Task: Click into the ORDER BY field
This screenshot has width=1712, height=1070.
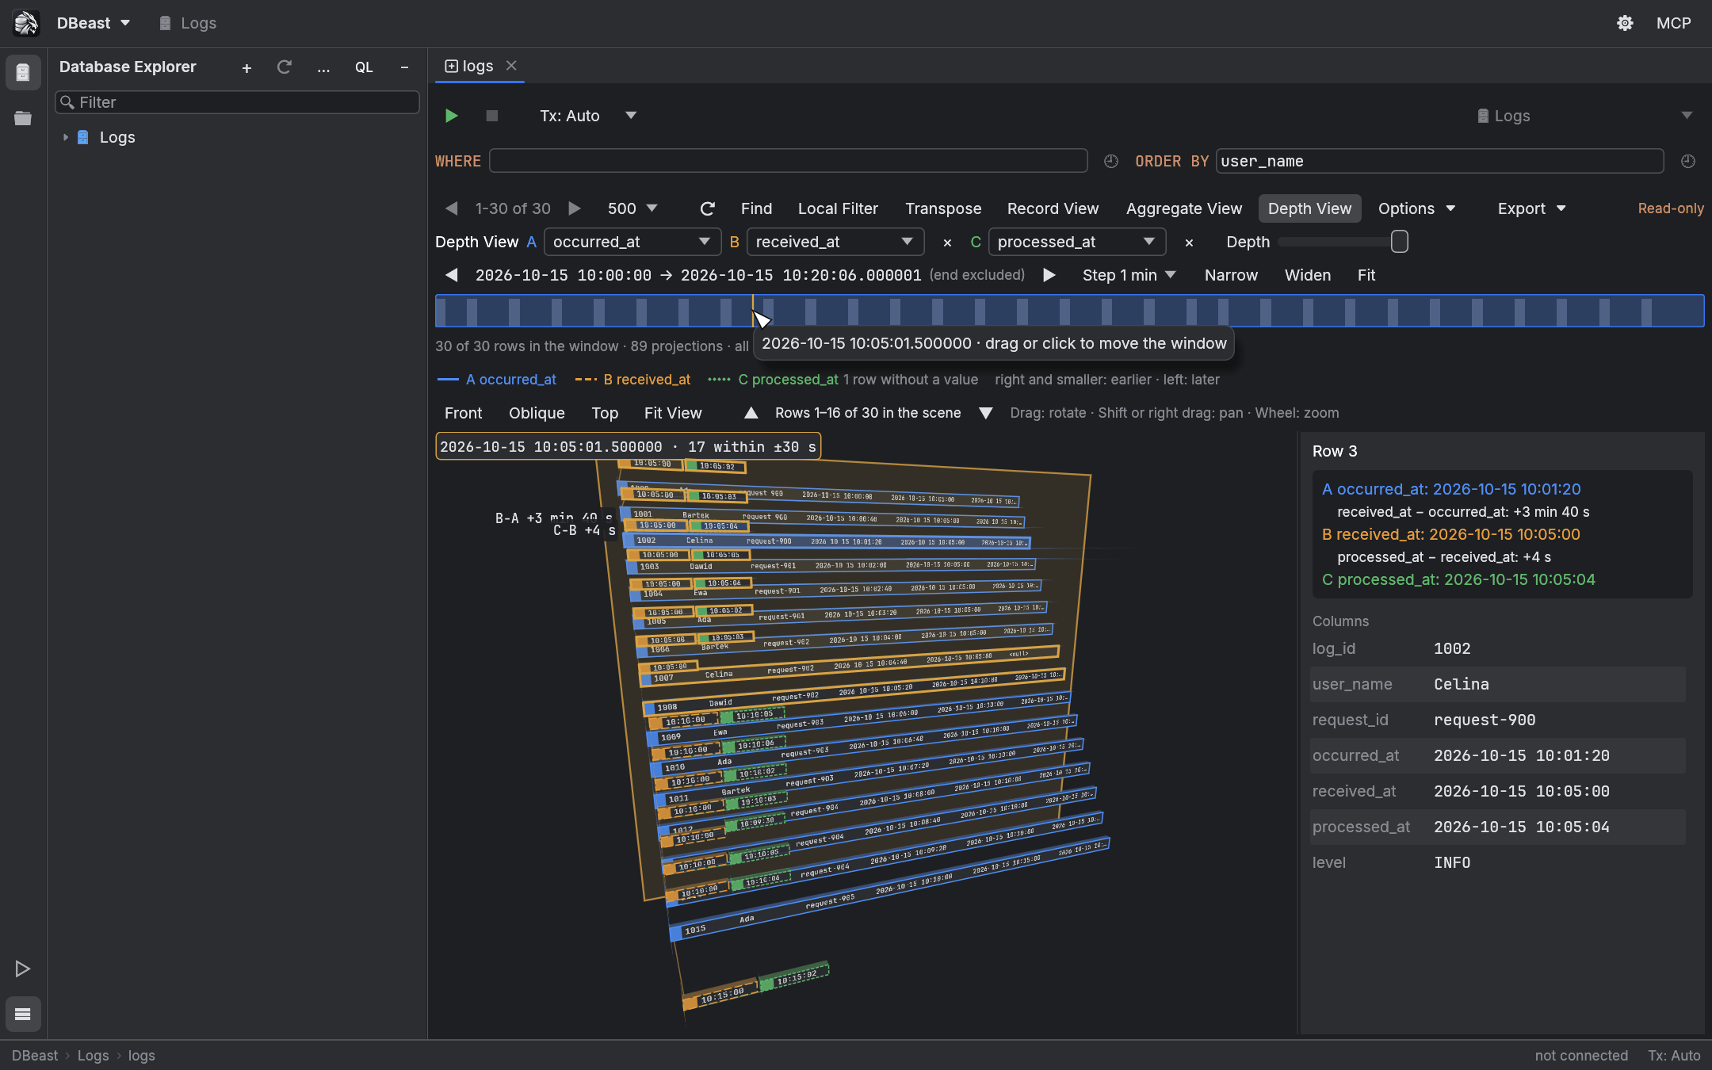Action: pos(1439,161)
